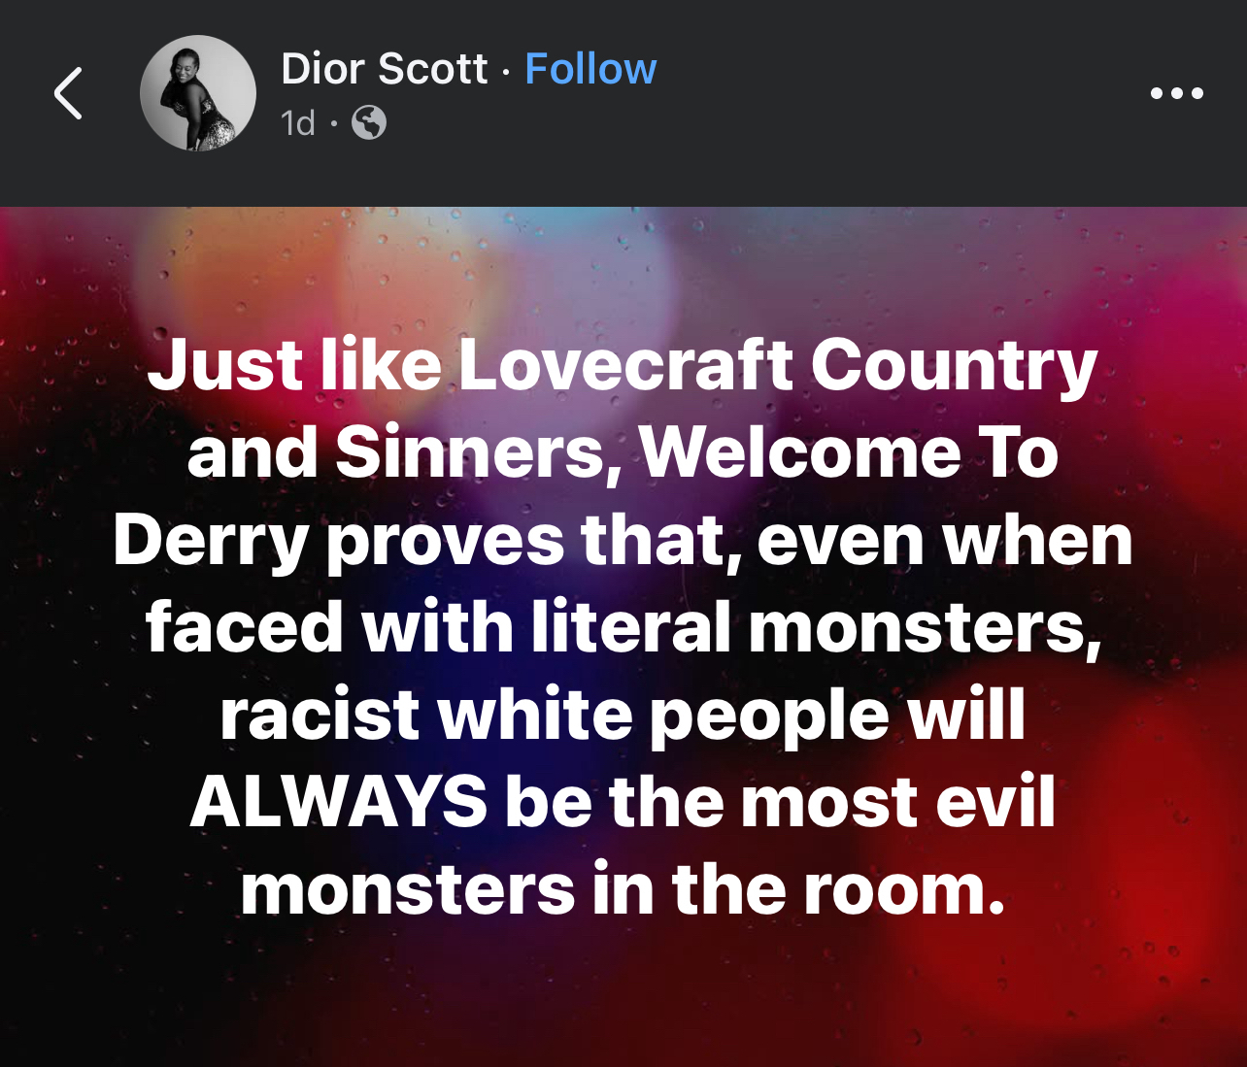Tap the capitalized word 'ALWAYS'
This screenshot has height=1067, width=1247.
pyautogui.click(x=339, y=803)
